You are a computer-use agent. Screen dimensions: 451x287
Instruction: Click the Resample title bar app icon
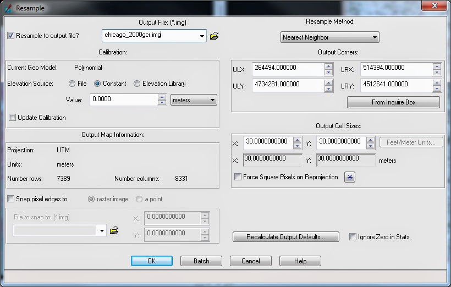8,8
